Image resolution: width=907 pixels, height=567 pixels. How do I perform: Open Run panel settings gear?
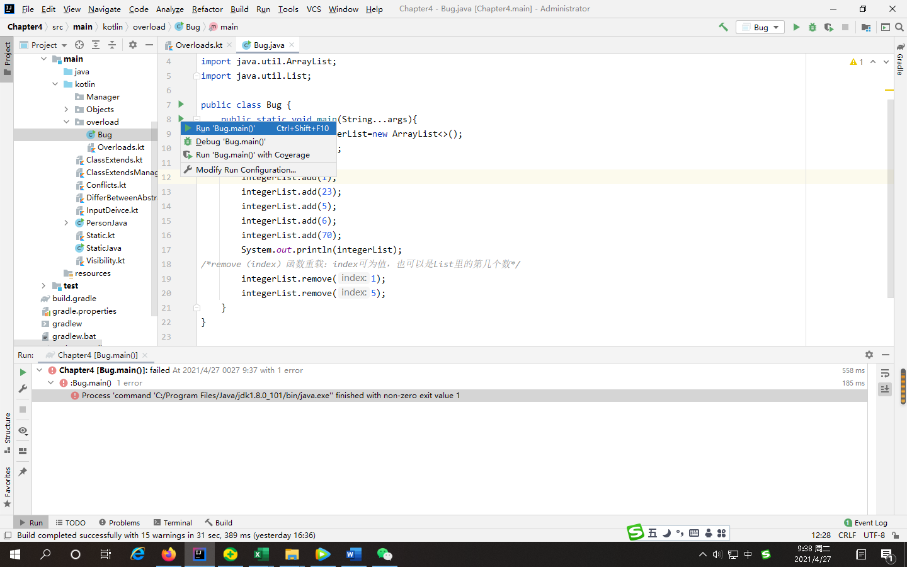pyautogui.click(x=869, y=355)
